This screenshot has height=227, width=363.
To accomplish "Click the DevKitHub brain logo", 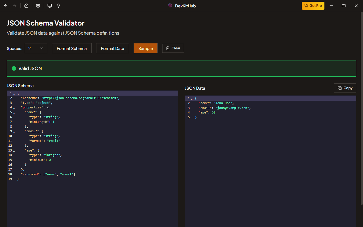I will pos(170,6).
